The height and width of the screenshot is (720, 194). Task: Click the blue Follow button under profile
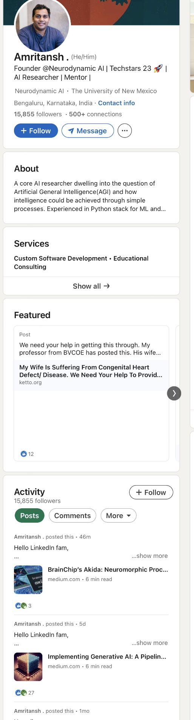36,131
